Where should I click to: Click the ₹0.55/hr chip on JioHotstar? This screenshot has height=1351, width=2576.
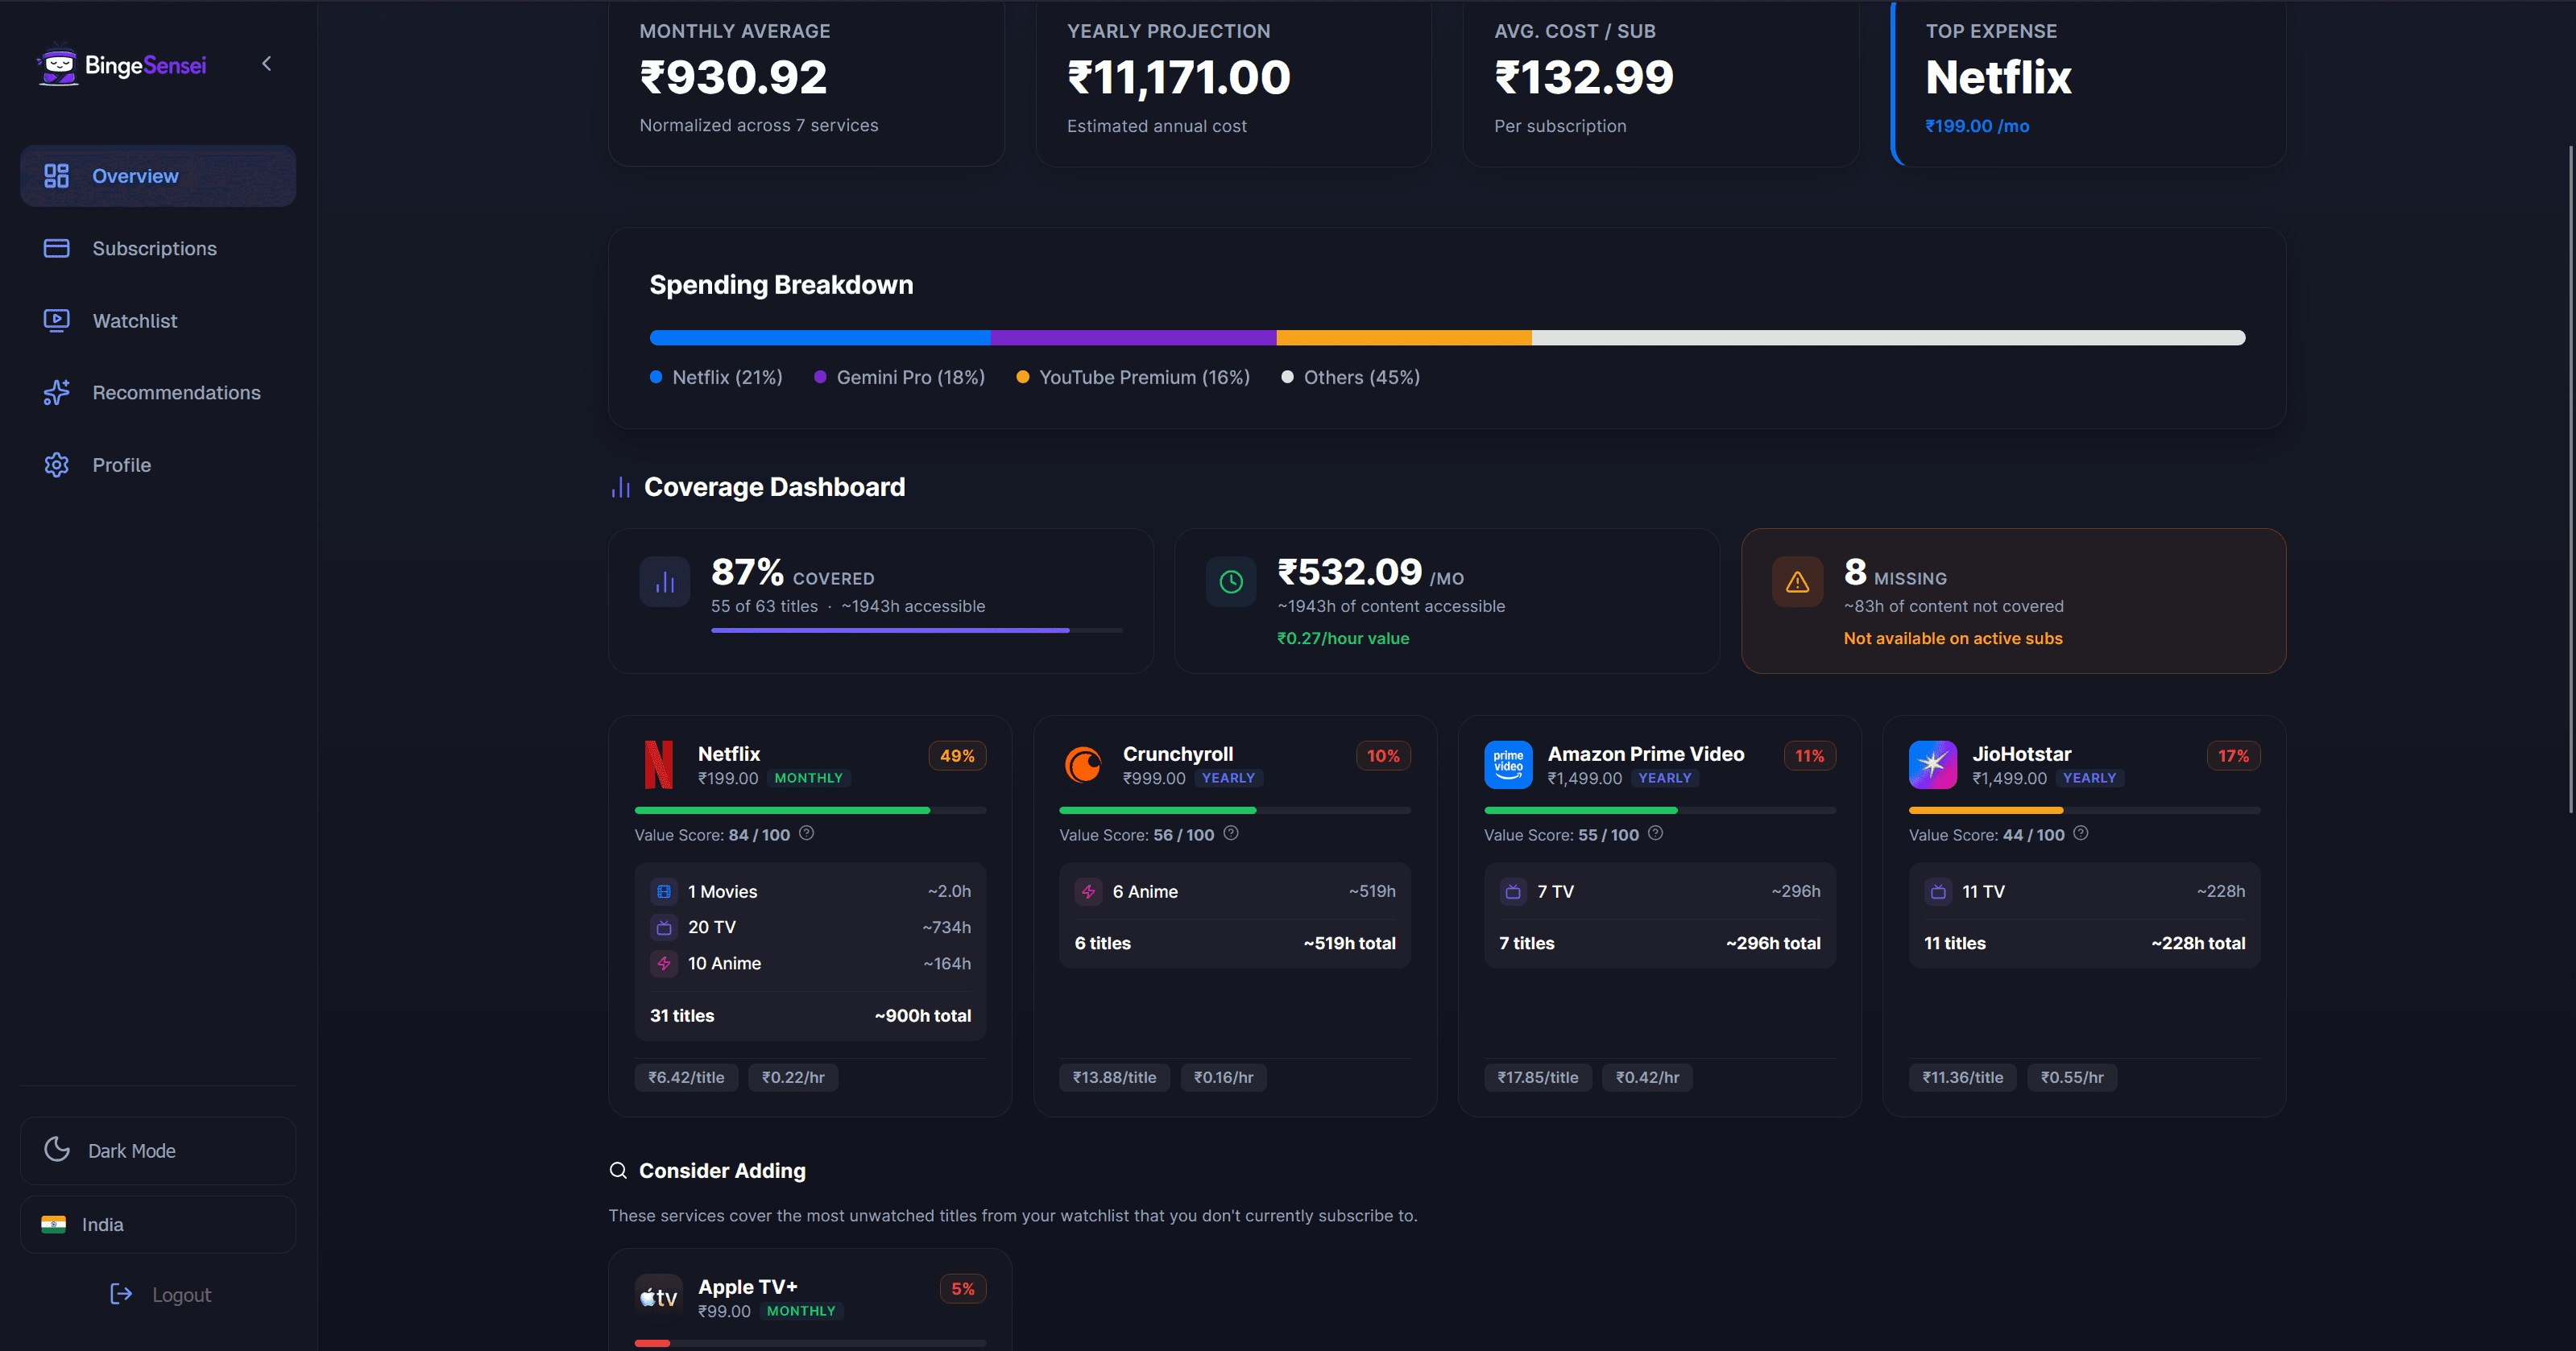tap(2072, 1077)
